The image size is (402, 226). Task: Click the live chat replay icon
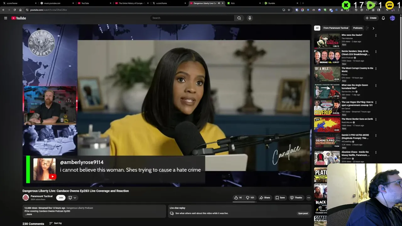point(172,213)
